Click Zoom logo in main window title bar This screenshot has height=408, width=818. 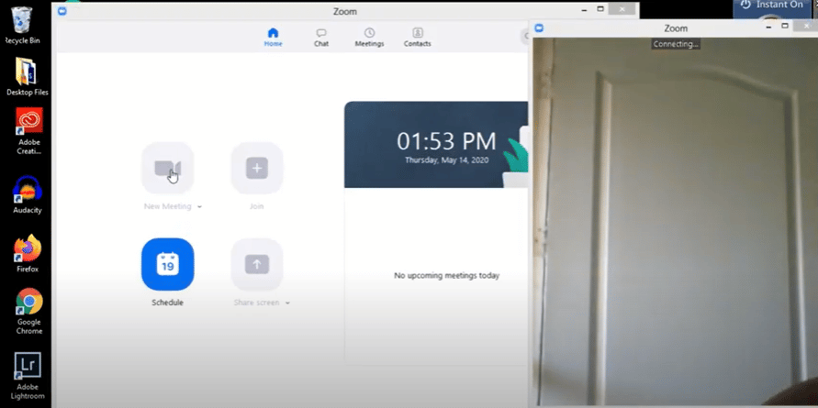click(x=62, y=11)
